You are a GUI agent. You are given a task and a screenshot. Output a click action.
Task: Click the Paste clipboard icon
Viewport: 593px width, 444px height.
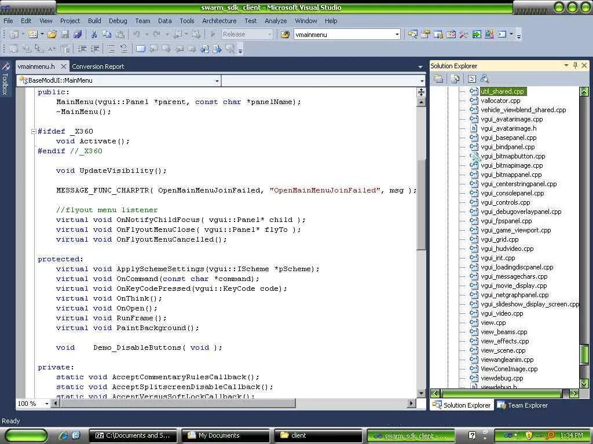tap(120, 34)
